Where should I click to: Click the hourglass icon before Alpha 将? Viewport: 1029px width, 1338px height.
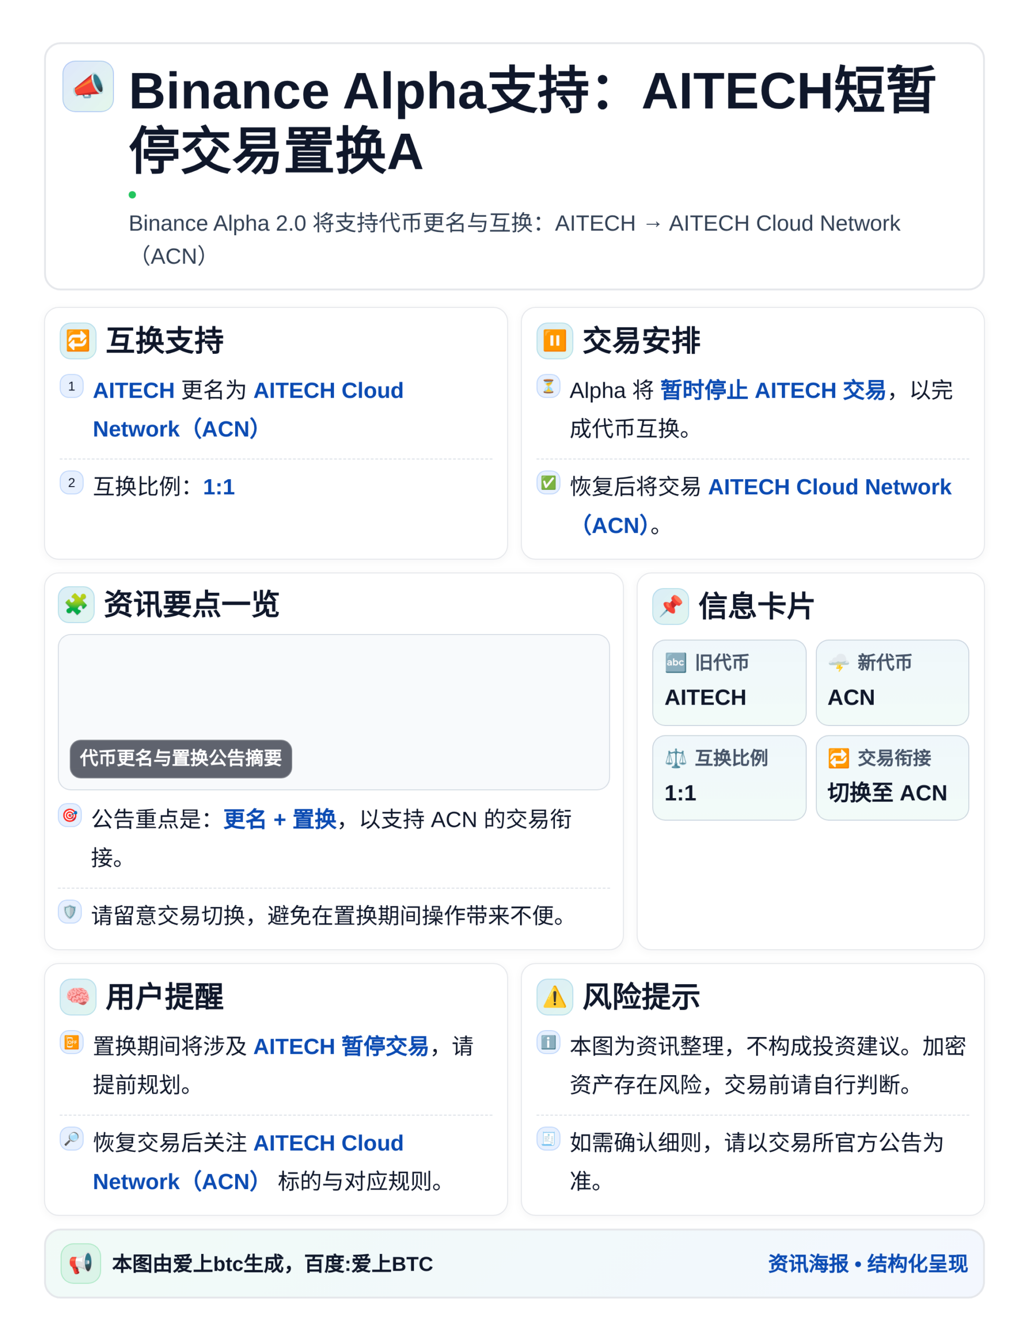coord(548,387)
